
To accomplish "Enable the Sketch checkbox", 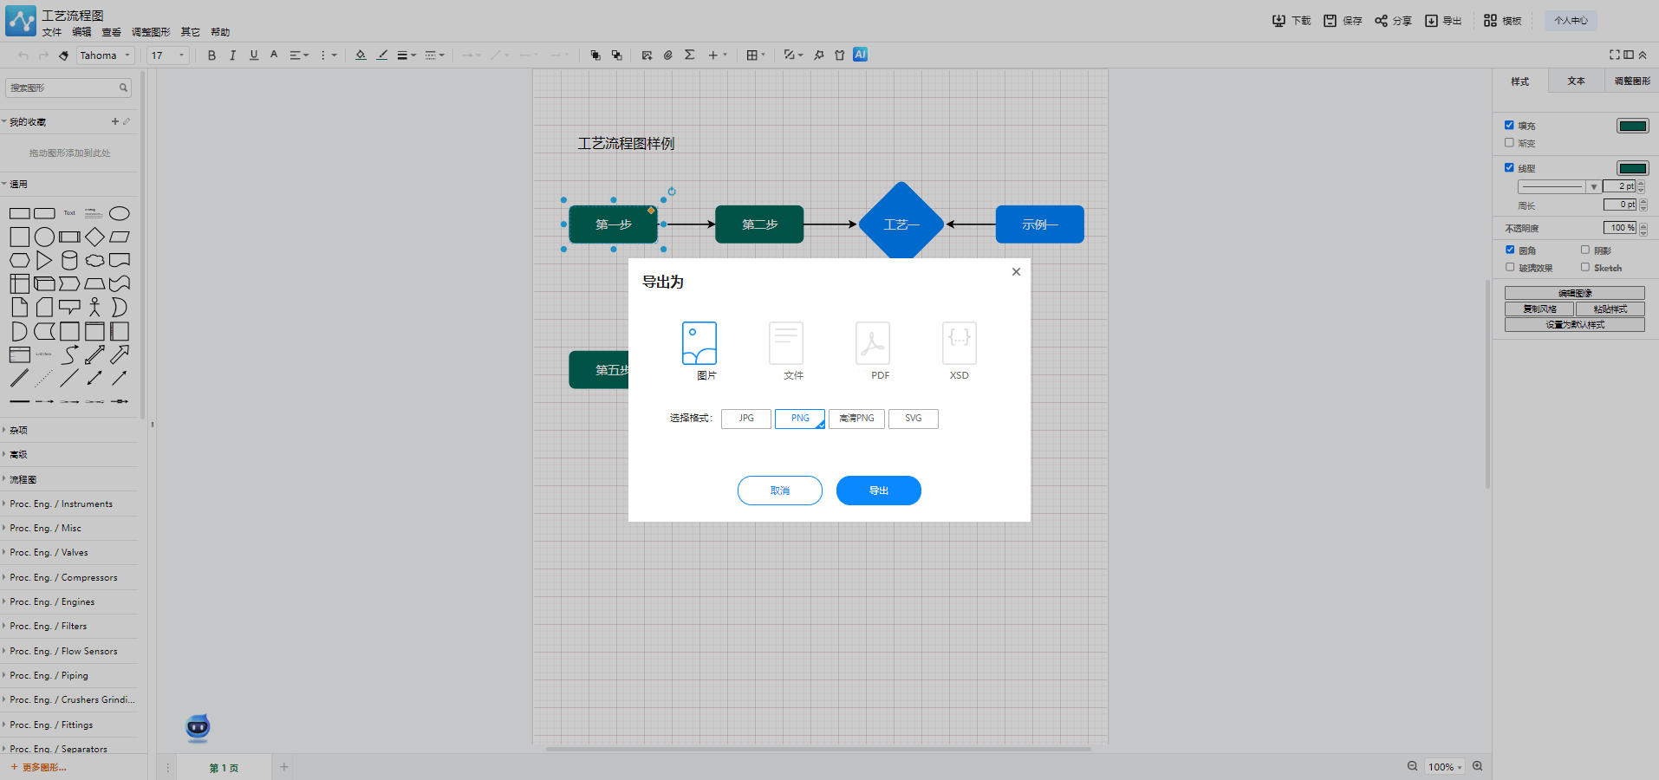I will (x=1585, y=268).
